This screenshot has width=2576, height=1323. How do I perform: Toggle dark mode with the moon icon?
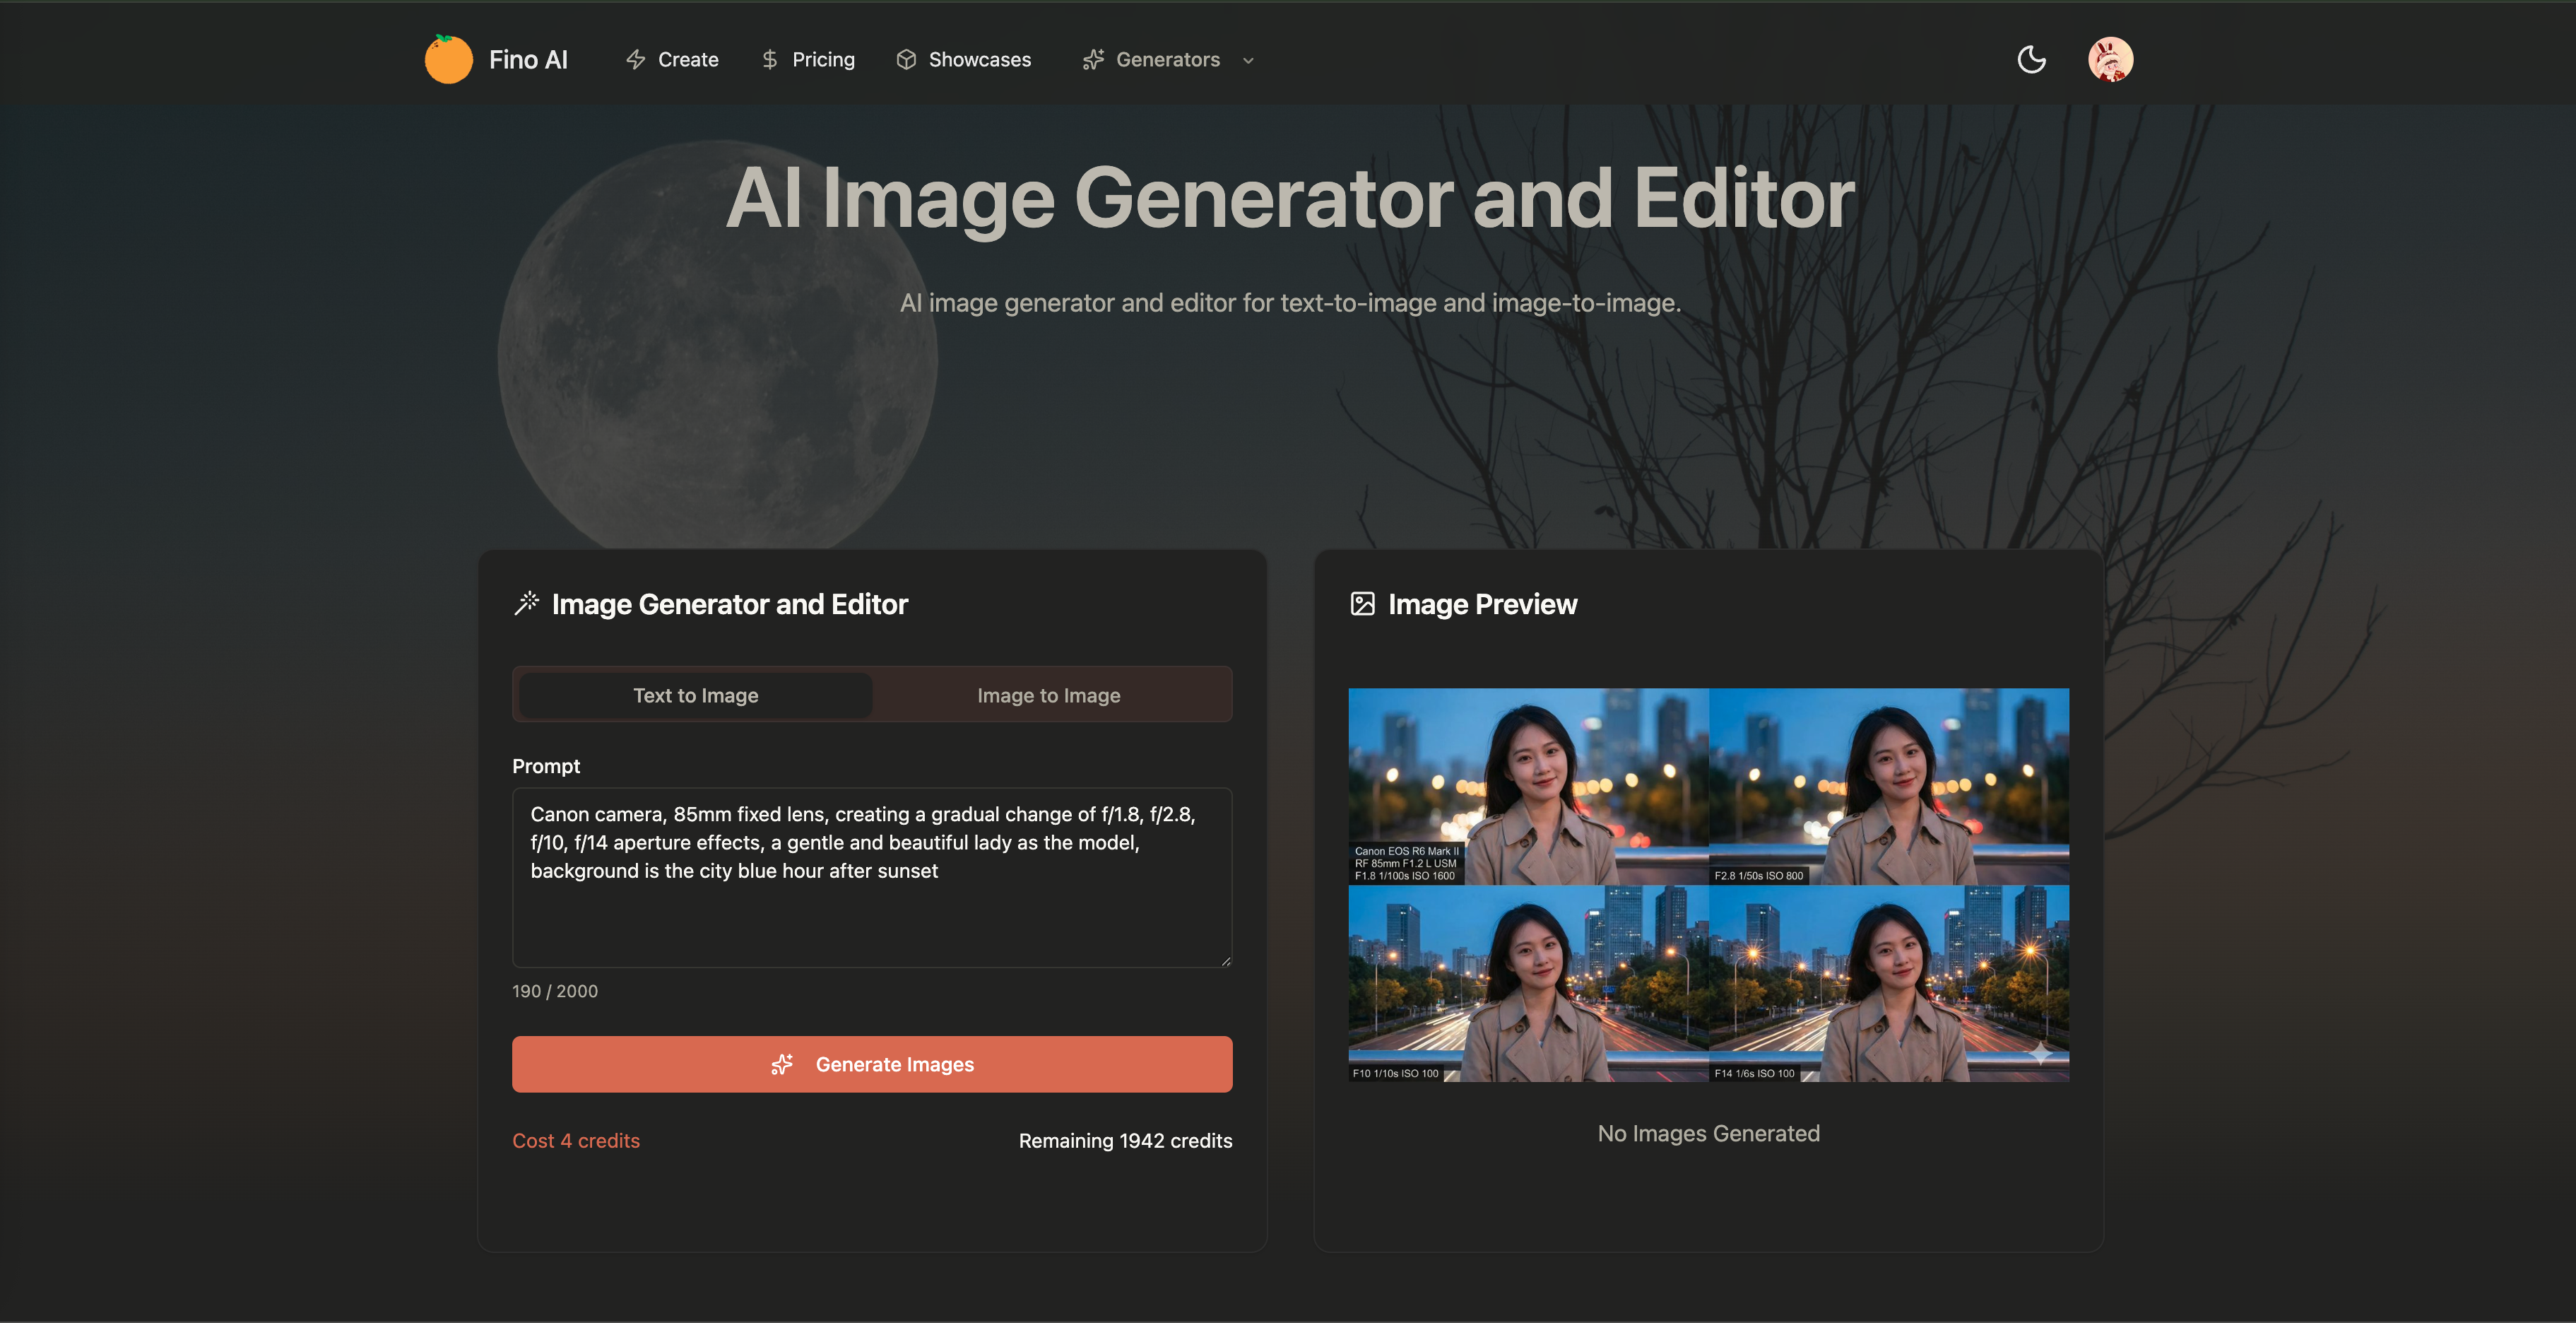coord(2032,59)
